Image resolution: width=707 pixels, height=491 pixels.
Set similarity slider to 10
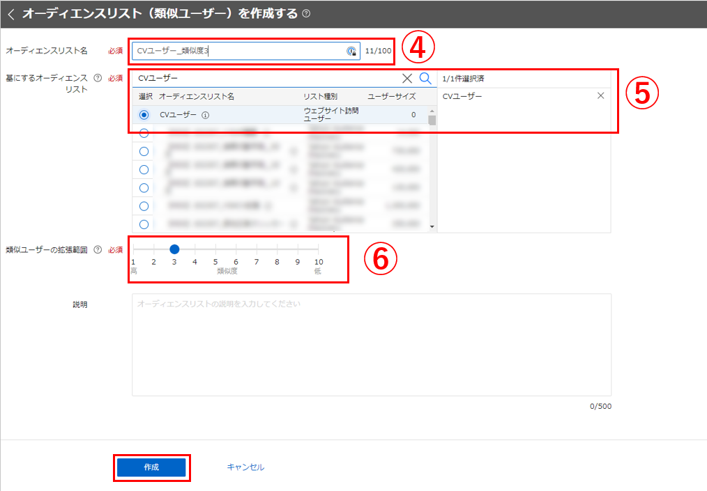tap(318, 249)
